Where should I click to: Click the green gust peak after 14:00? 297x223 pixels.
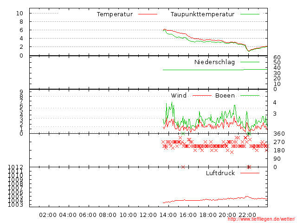tap(172, 103)
